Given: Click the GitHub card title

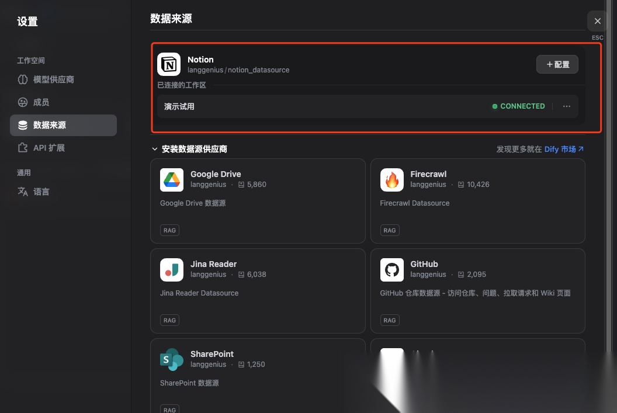Looking at the screenshot, I should [424, 264].
